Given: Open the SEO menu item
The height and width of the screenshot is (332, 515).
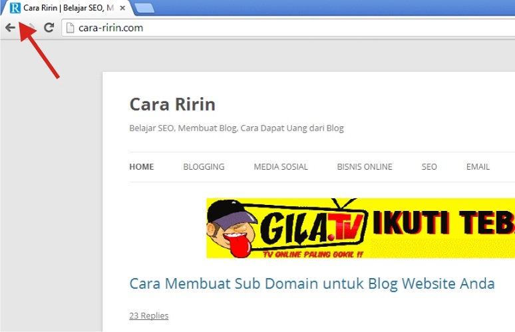Looking at the screenshot, I should tap(429, 167).
